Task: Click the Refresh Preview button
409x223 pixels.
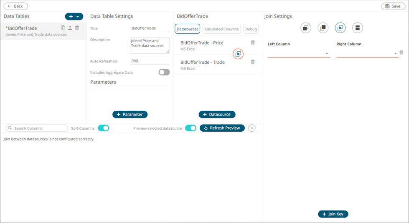Action: pyautogui.click(x=222, y=128)
